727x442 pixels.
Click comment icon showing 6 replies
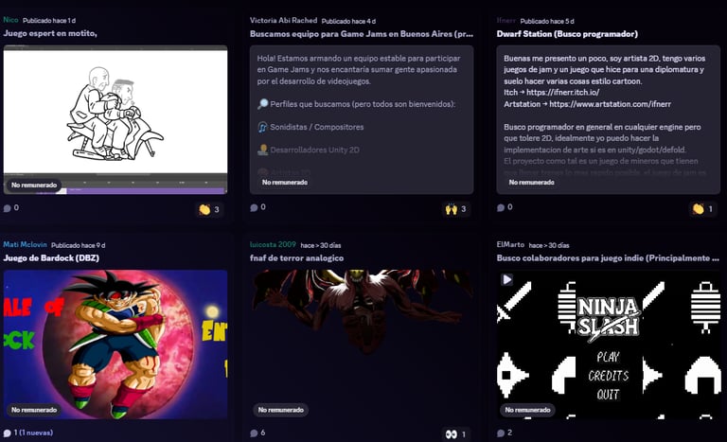(x=254, y=433)
